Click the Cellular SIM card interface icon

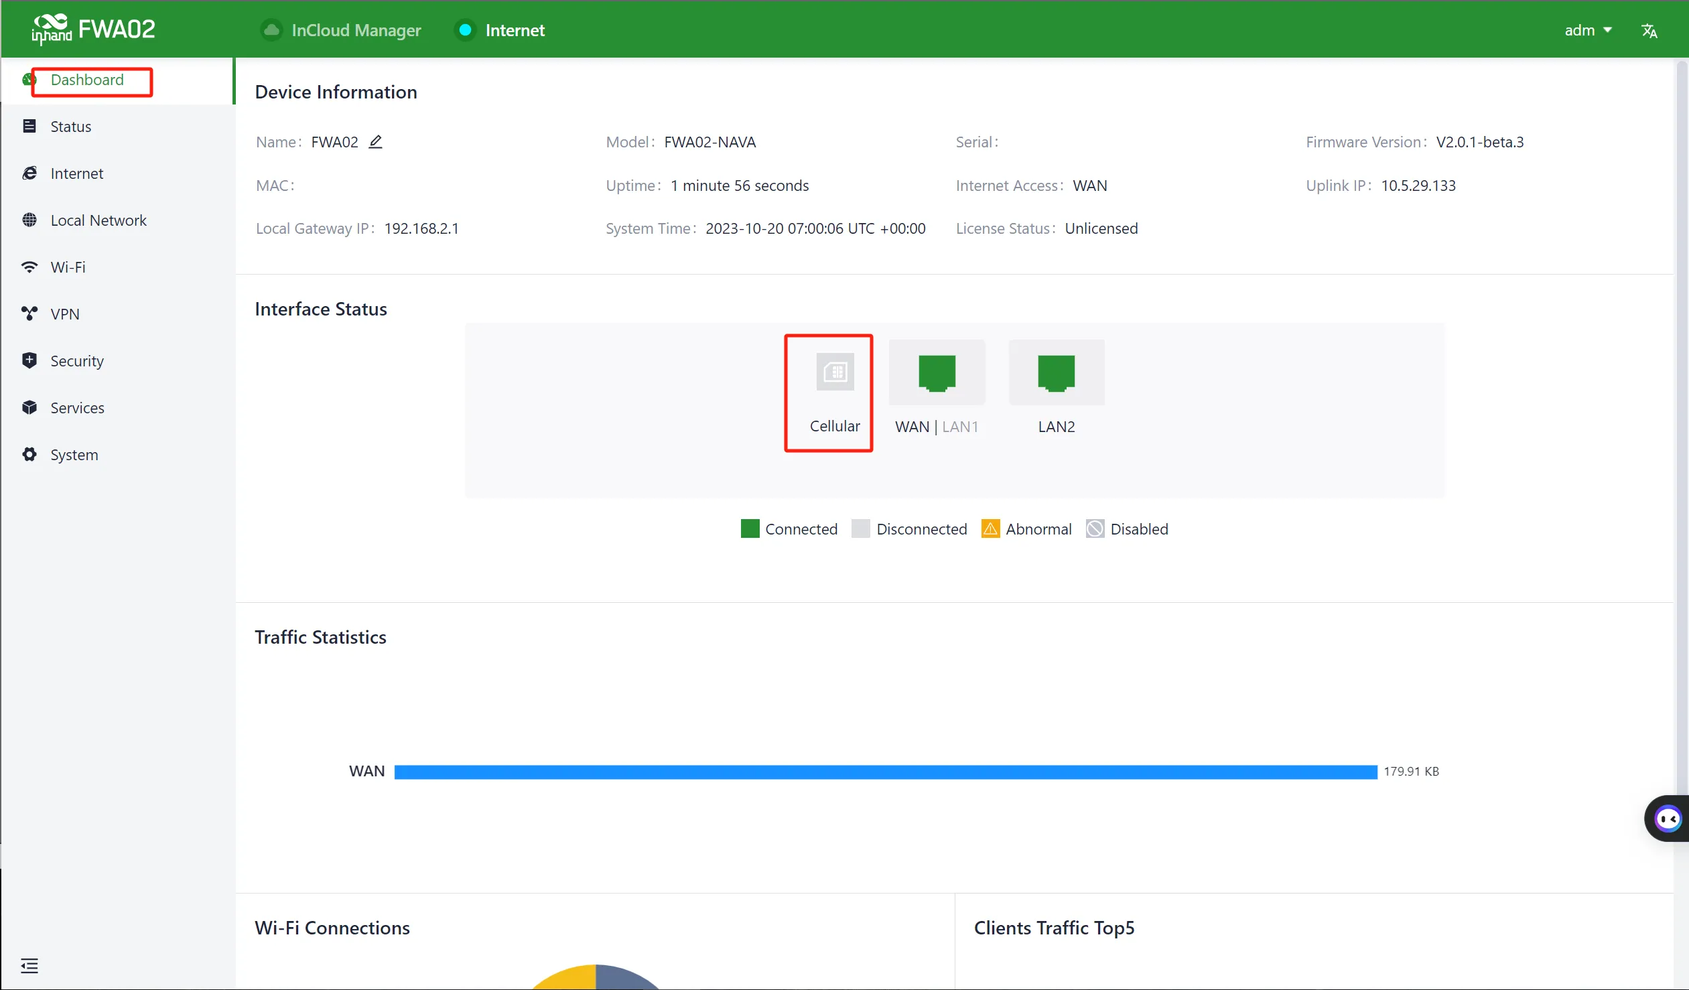tap(835, 372)
